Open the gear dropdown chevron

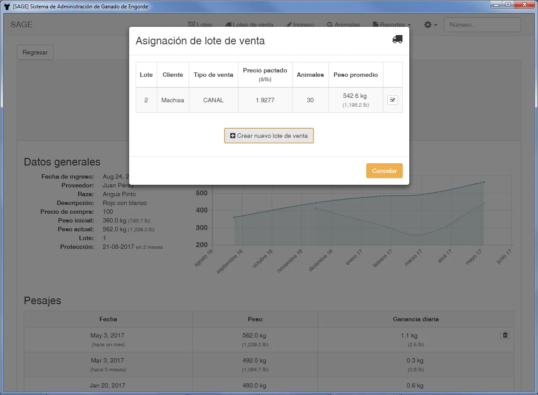(x=435, y=25)
